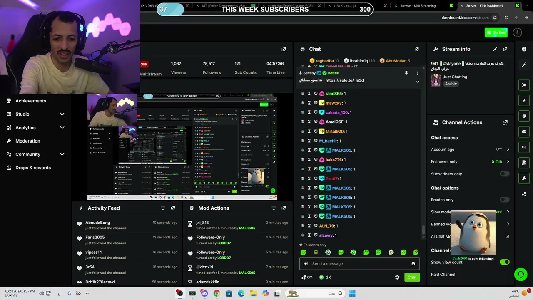Click jxi_818 in Mod Actions
This screenshot has width=533, height=300.
(202, 222)
